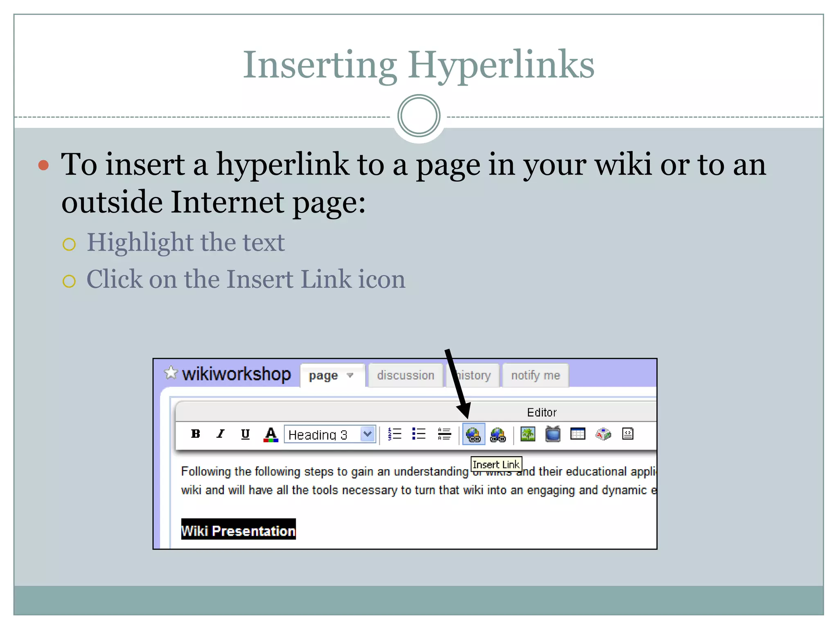Screen dimensions: 838x629
Task: Click the special character icon
Action: [603, 434]
